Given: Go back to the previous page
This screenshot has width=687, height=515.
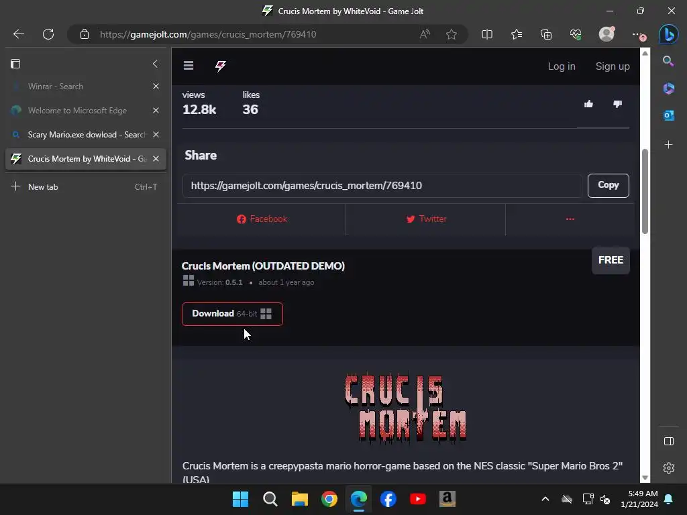Looking at the screenshot, I should [x=18, y=34].
